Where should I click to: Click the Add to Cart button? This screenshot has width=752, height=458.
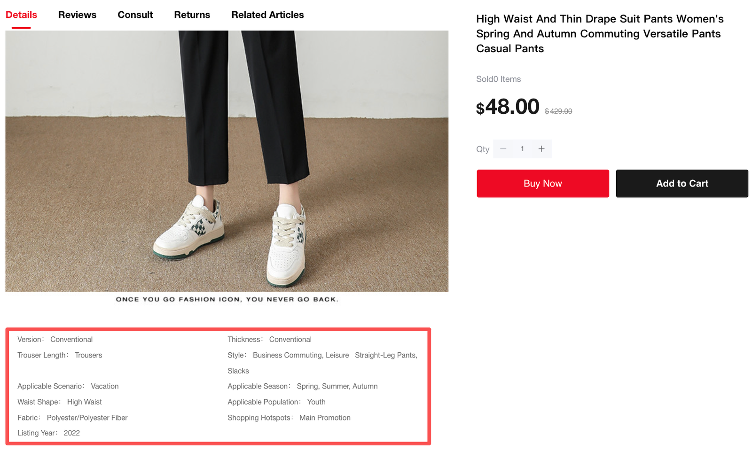pos(681,184)
